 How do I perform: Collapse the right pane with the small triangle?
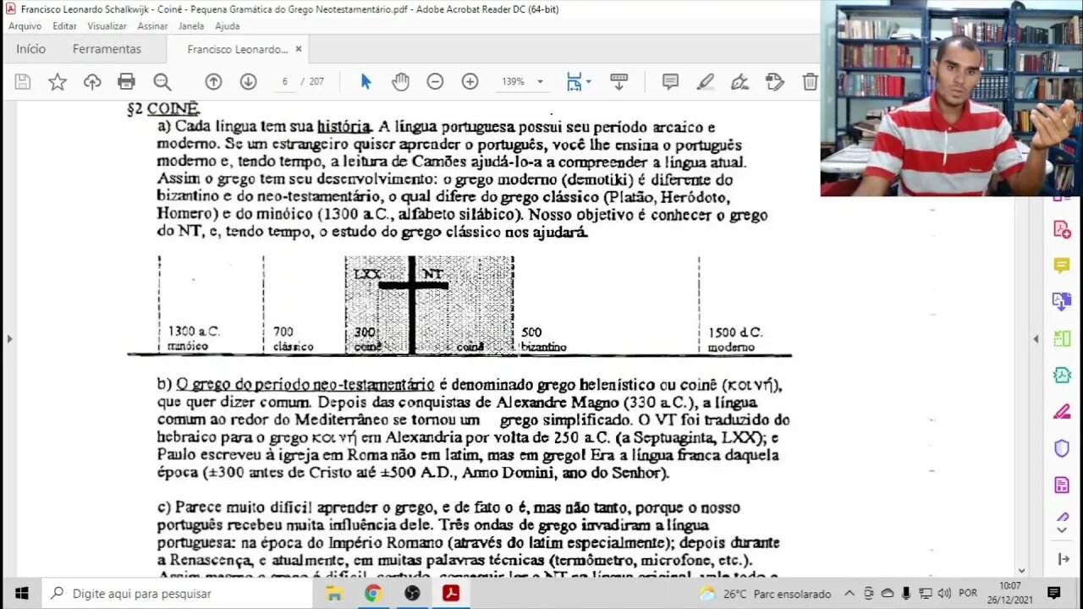[x=1036, y=339]
